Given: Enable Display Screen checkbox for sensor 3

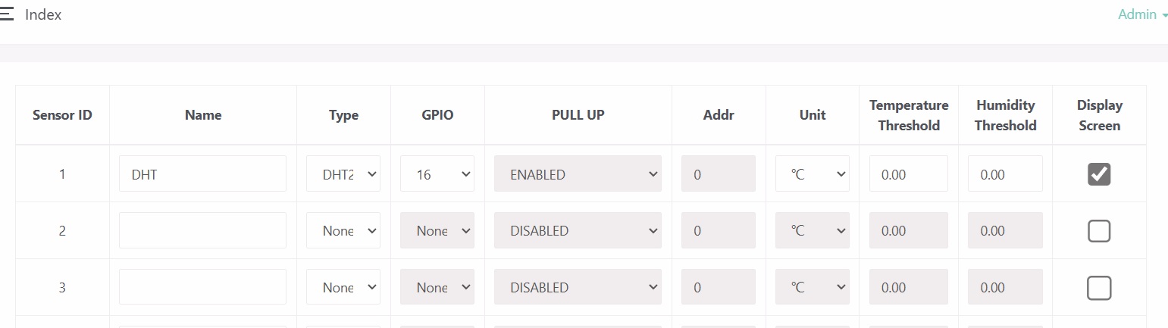Looking at the screenshot, I should tap(1099, 288).
